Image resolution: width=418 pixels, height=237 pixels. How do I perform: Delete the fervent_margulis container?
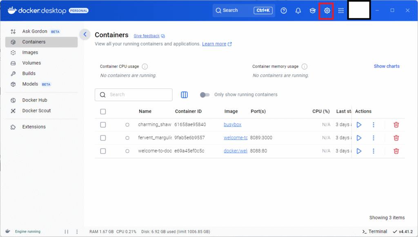point(396,138)
